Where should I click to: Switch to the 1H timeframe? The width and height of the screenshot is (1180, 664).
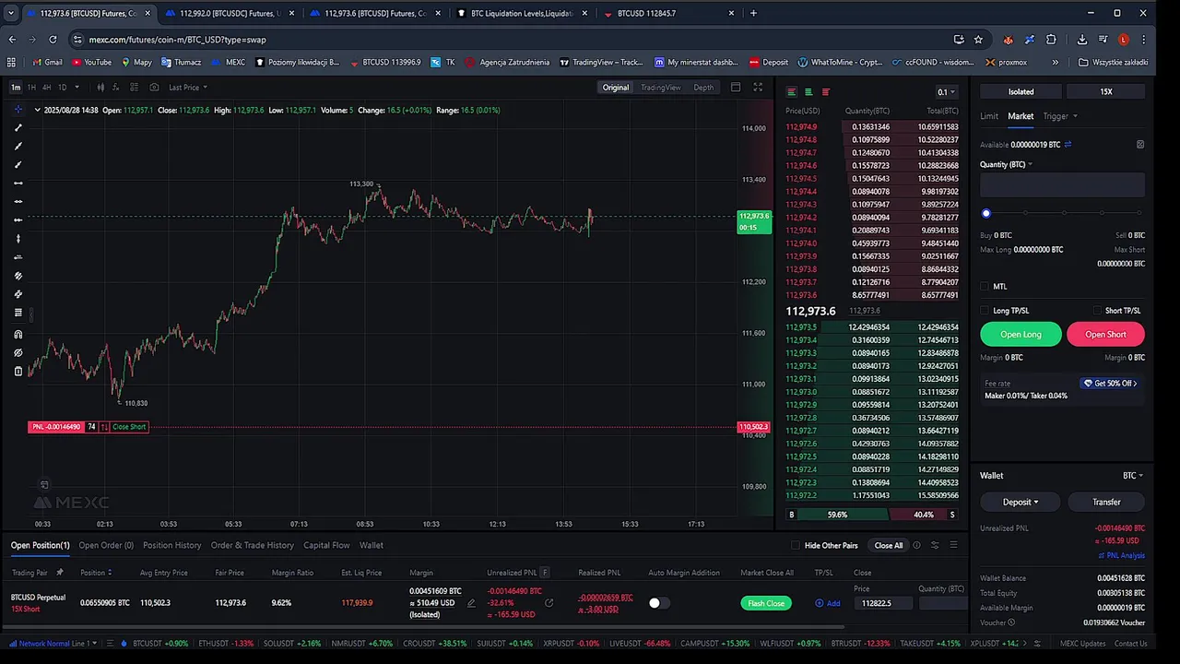tap(31, 88)
